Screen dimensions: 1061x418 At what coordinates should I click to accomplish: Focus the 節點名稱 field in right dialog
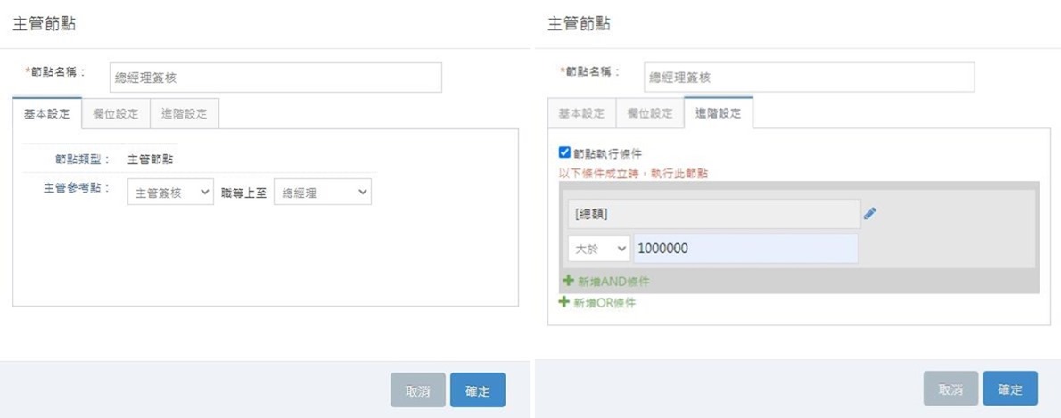[x=808, y=78]
